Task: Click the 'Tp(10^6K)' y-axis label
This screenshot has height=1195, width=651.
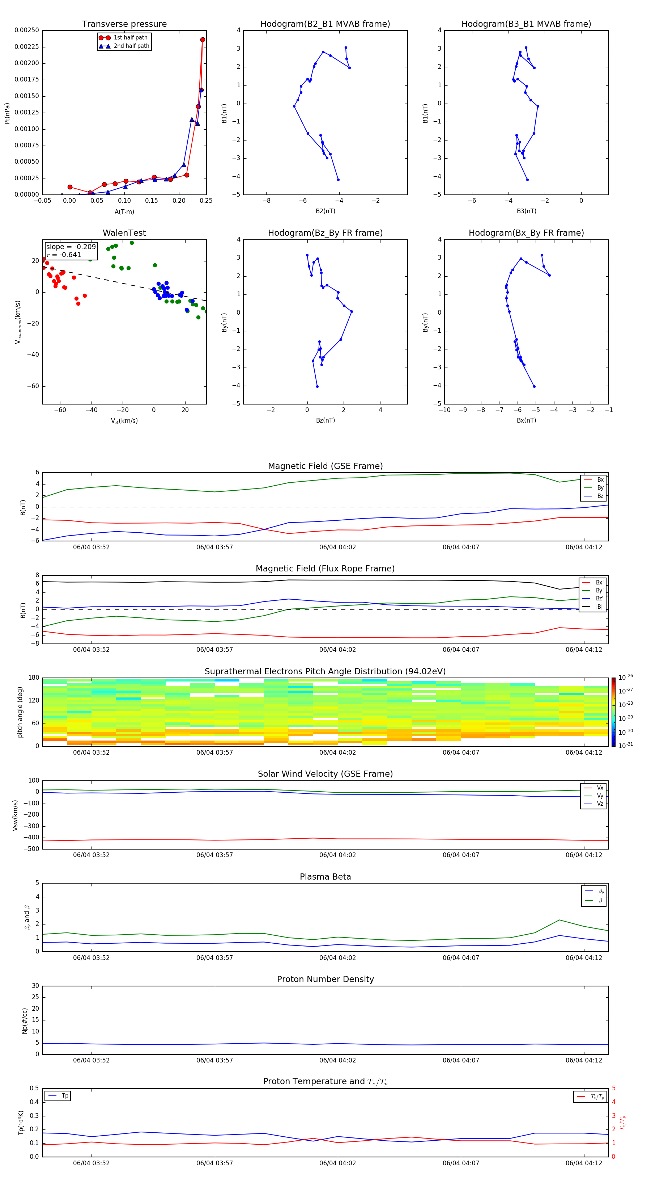Action: pos(21,1123)
